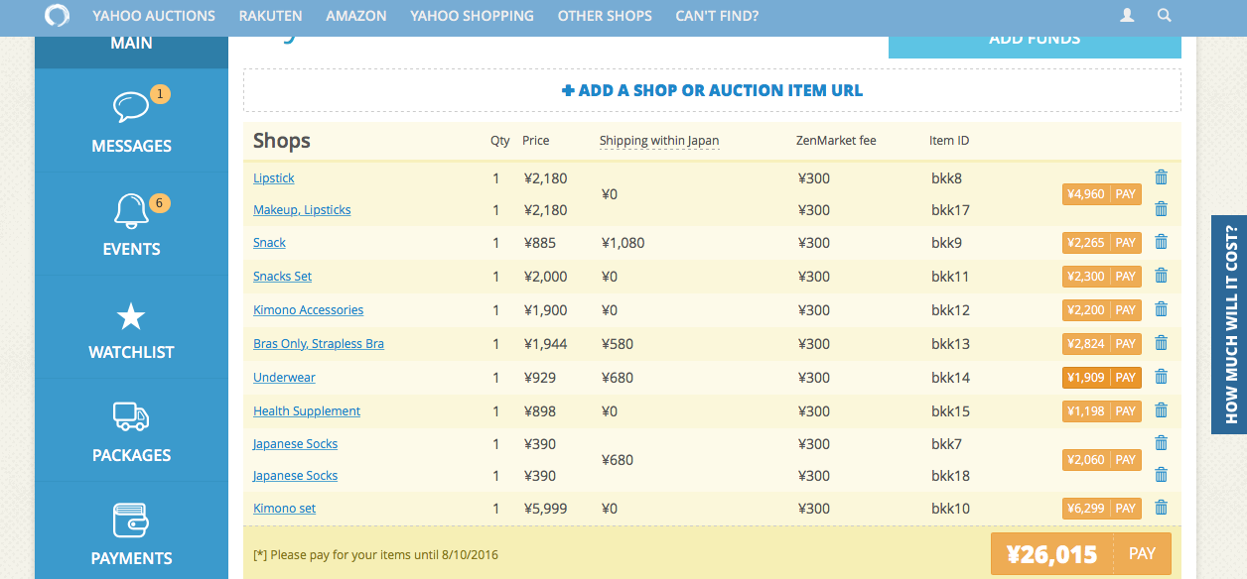Pay ¥2,060 for Japanese Socks
Screen dimensions: 1247x579
(1102, 460)
